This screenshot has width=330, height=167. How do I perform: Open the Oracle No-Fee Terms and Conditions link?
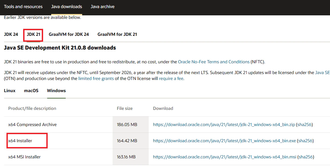214,62
